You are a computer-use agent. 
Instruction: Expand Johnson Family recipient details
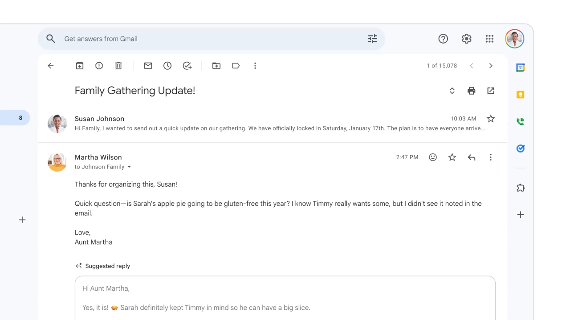pyautogui.click(x=129, y=167)
